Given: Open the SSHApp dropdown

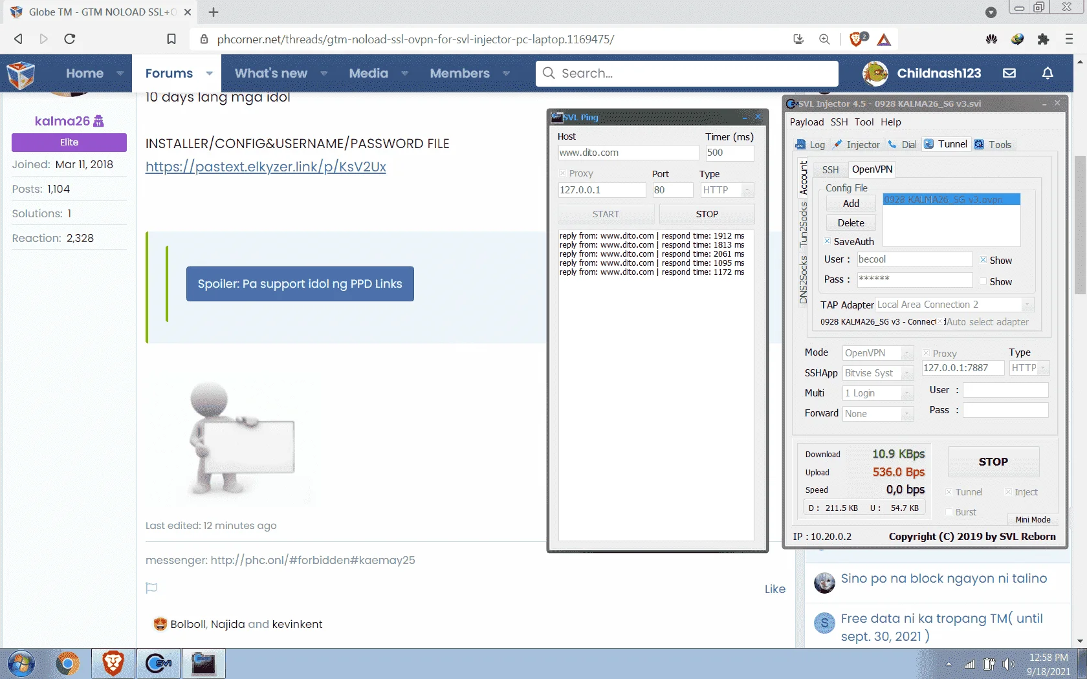Looking at the screenshot, I should click(x=907, y=373).
